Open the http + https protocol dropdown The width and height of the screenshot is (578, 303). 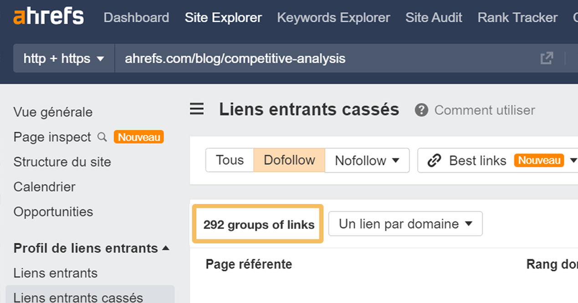coord(63,58)
